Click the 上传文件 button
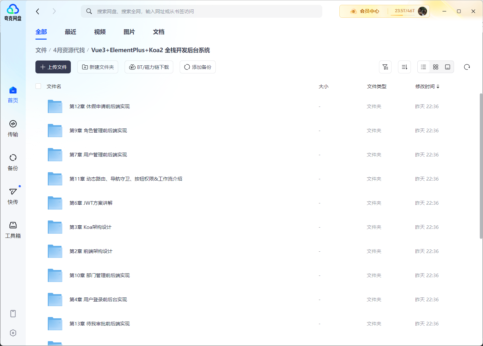This screenshot has width=483, height=346. pyautogui.click(x=53, y=67)
